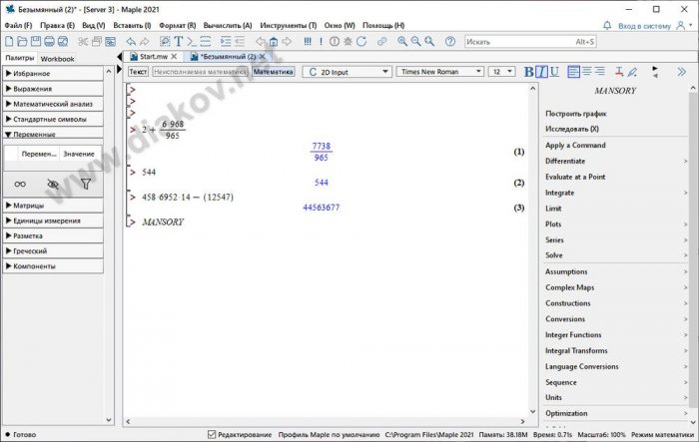Viewport: 699px width, 442px height.
Task: Indent the section with the indent icon
Action: tap(226, 42)
